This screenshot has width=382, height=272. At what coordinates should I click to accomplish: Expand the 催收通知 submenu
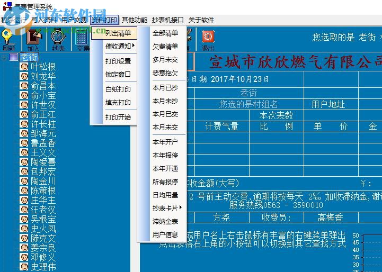point(120,46)
